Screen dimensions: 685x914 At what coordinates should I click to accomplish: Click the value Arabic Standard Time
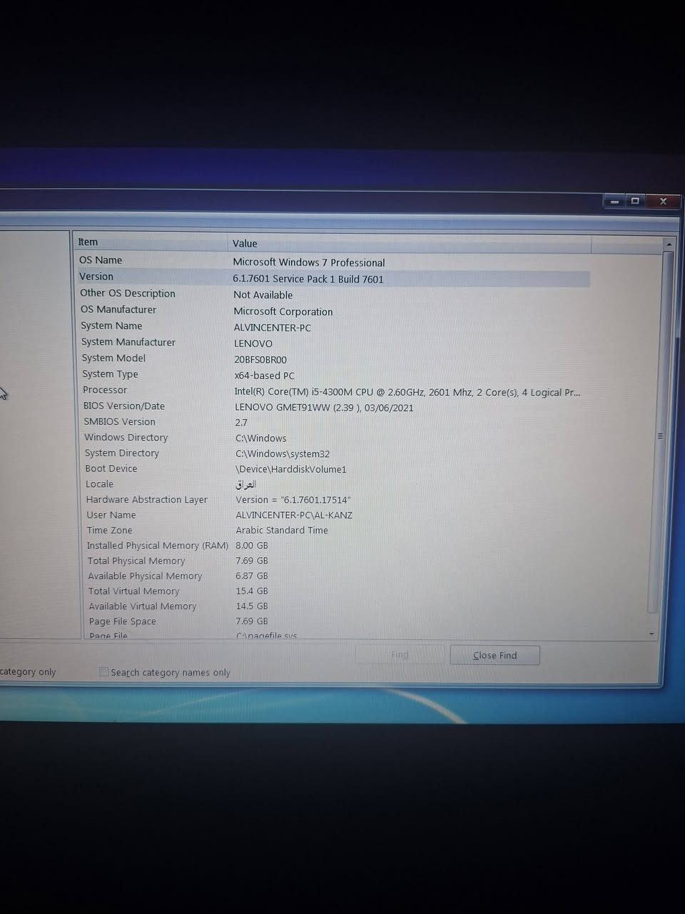(282, 530)
